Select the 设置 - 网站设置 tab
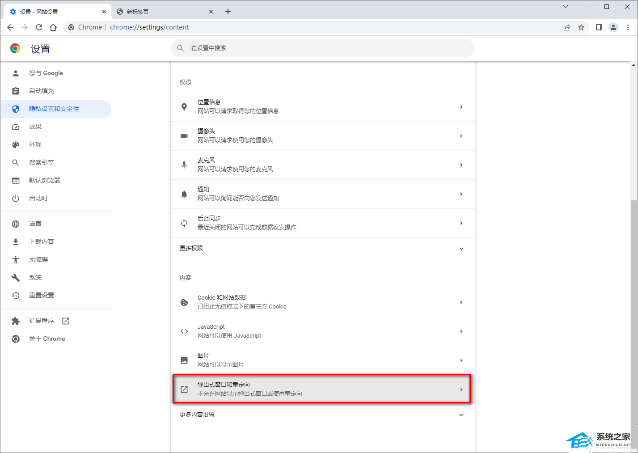 click(57, 12)
